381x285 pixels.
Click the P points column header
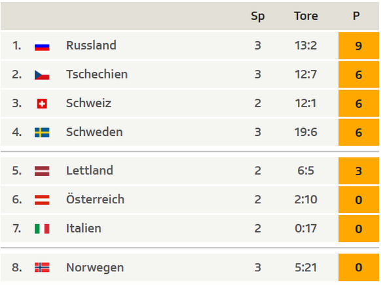356,16
